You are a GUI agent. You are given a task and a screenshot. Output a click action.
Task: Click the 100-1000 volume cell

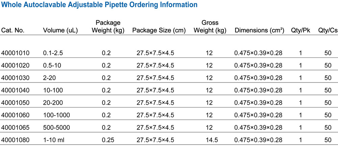coord(56,115)
